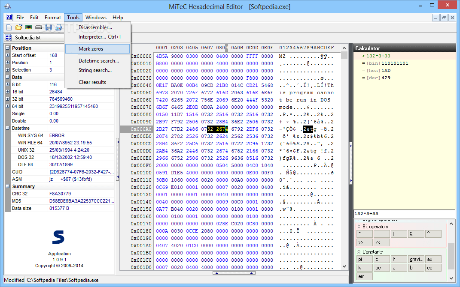460x287 pixels.
Task: Expand the 32 bit data row
Action: (x=8, y=99)
